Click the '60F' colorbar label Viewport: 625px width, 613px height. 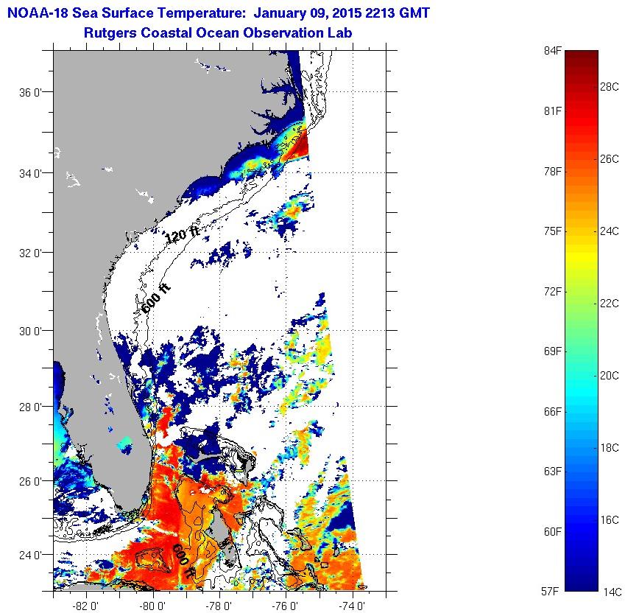click(552, 532)
